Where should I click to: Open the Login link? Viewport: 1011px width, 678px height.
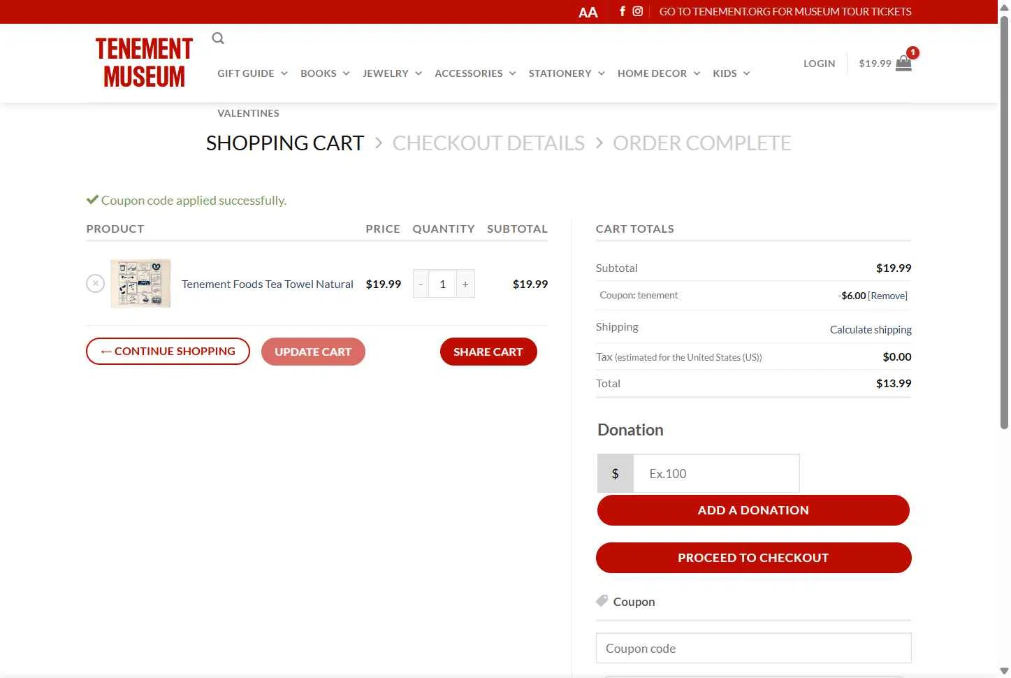[x=819, y=64]
